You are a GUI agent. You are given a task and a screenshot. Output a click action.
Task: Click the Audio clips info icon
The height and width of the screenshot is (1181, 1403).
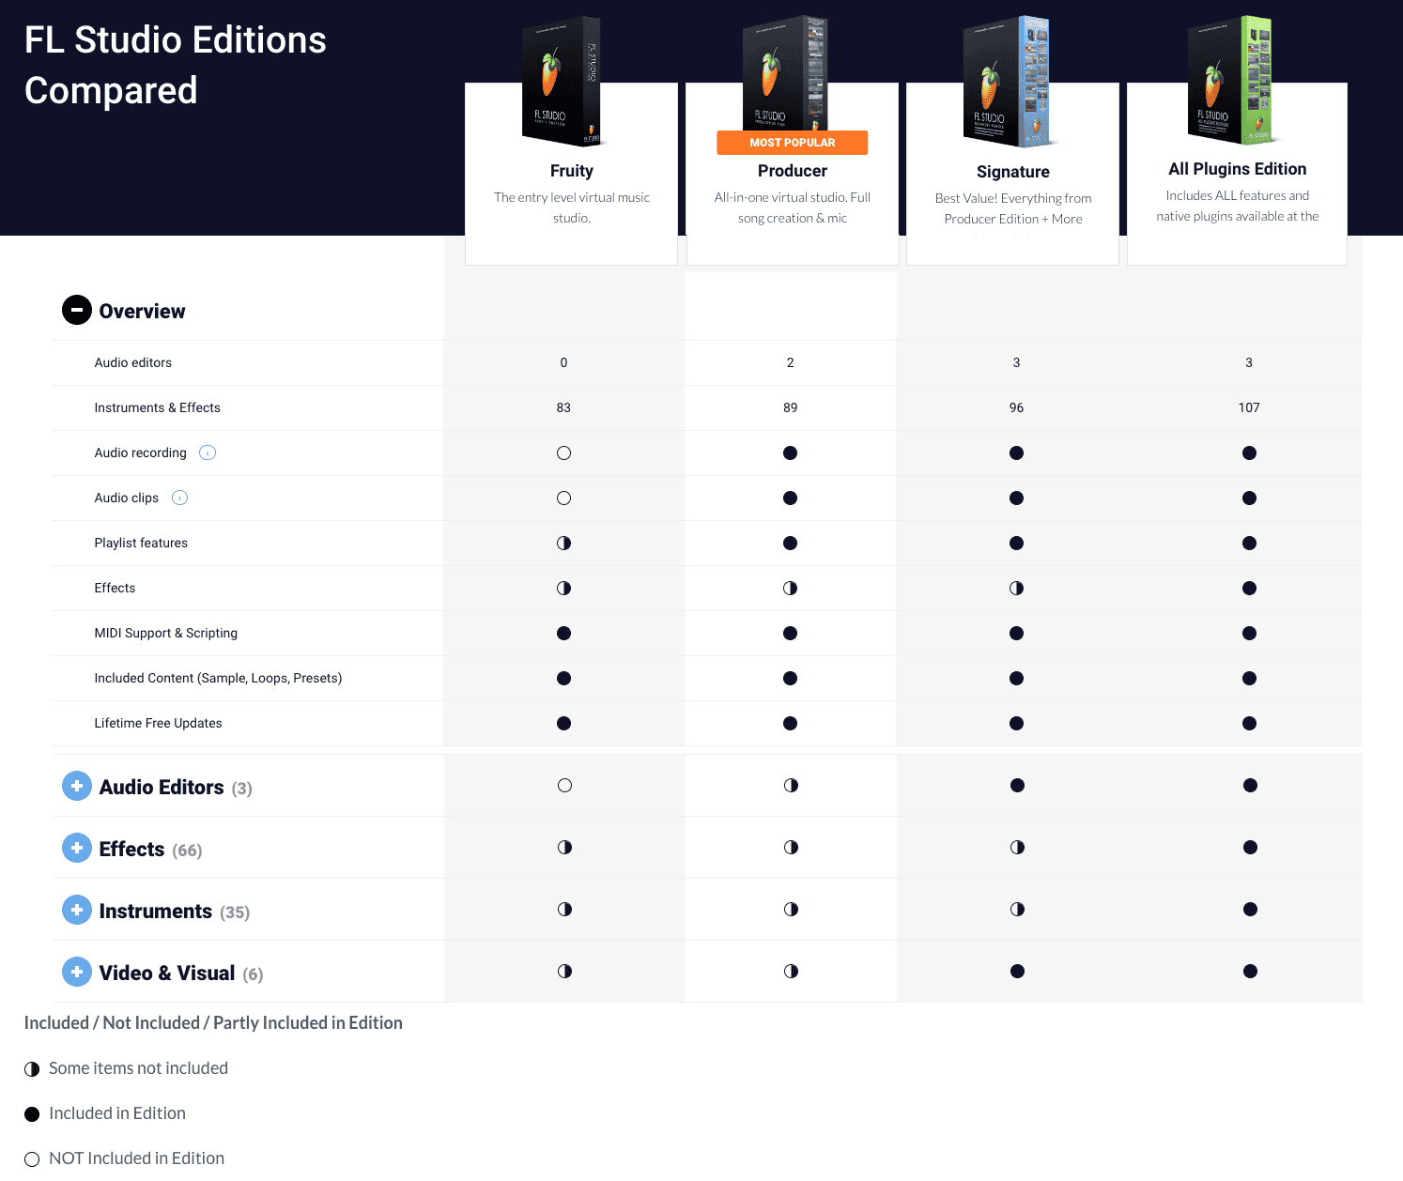pyautogui.click(x=180, y=498)
